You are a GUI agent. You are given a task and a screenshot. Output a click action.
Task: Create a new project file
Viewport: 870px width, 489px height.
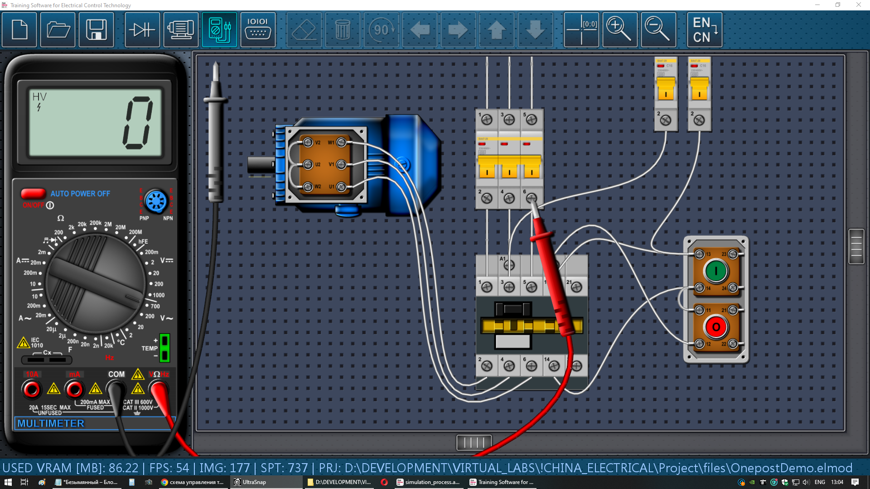click(x=19, y=30)
